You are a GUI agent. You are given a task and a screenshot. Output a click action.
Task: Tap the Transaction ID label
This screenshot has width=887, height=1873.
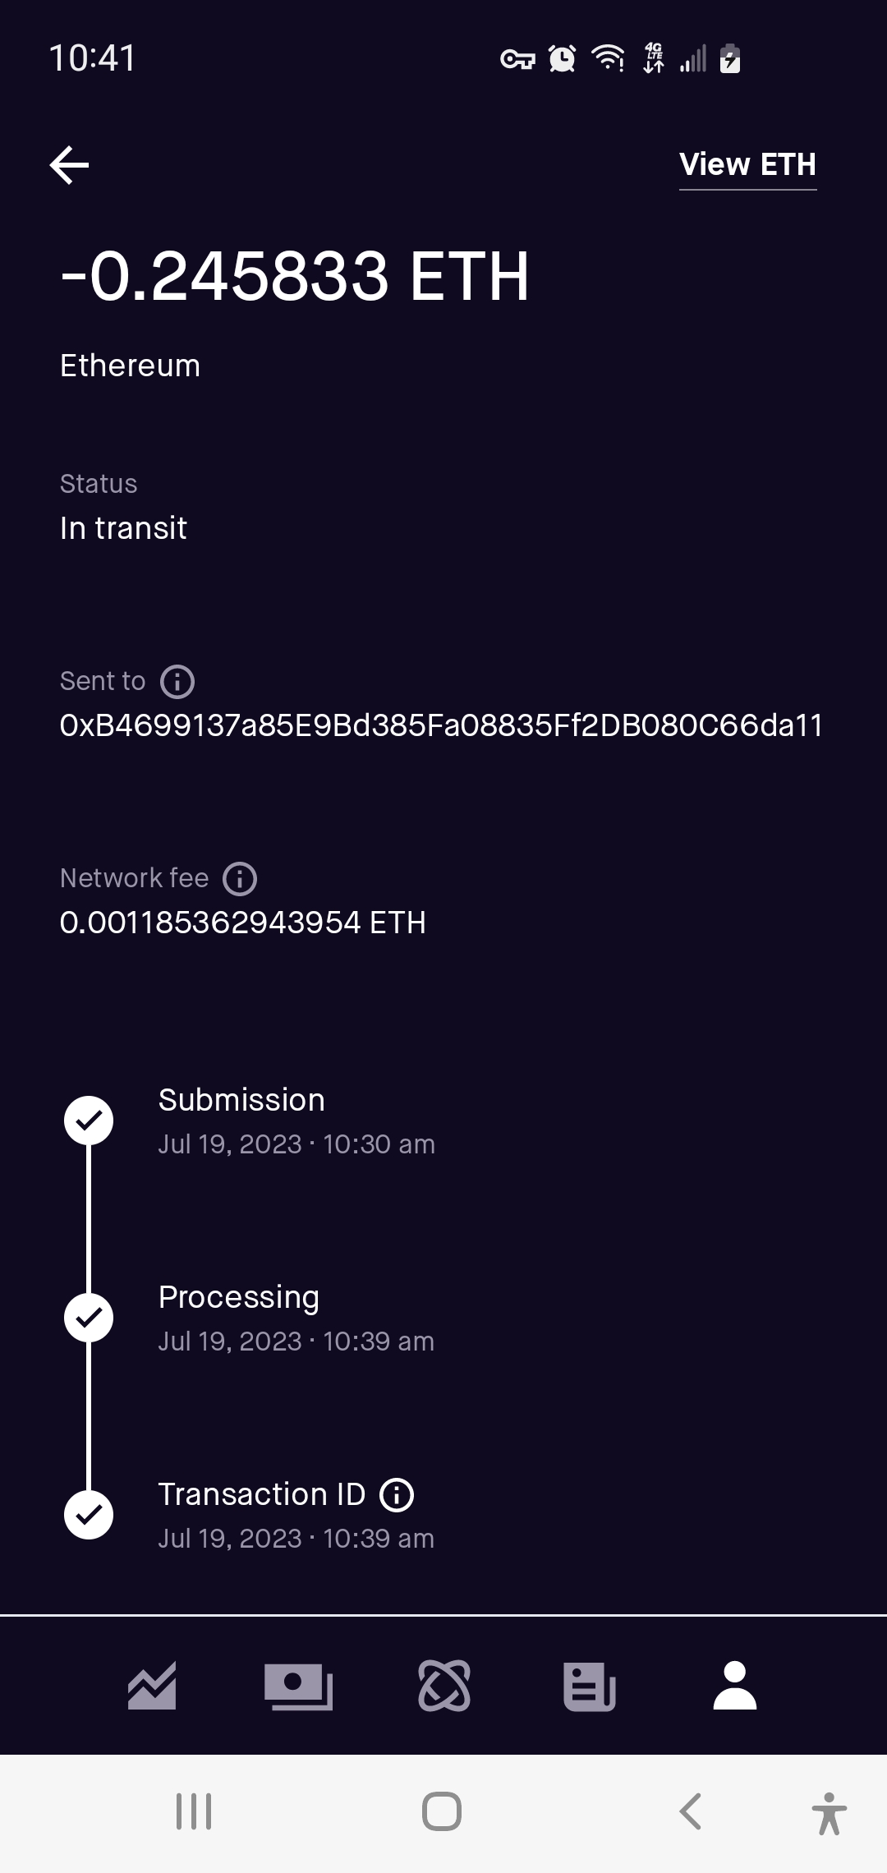261,1494
